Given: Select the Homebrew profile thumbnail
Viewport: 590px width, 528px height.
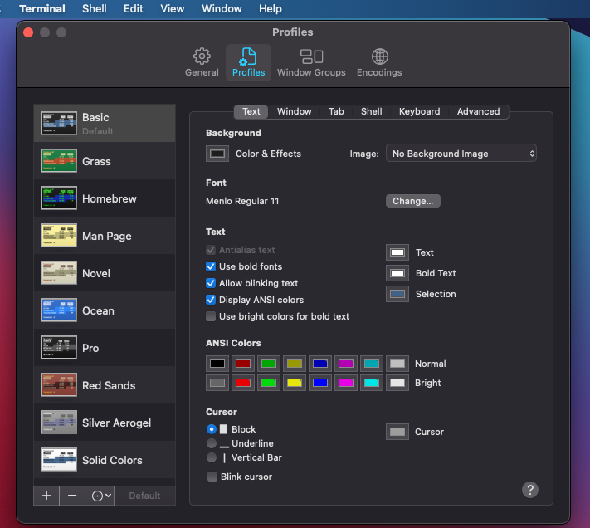Looking at the screenshot, I should [59, 199].
